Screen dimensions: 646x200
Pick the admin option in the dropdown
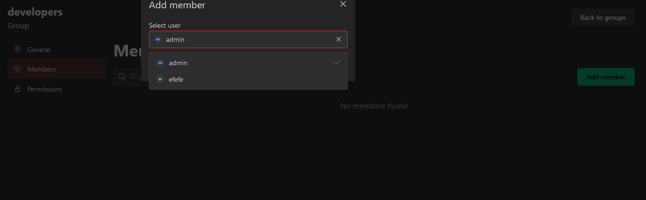click(178, 63)
